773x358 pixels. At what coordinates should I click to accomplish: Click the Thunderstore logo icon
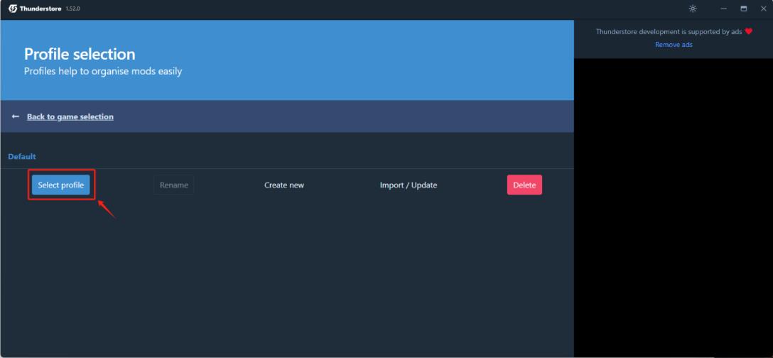(13, 9)
